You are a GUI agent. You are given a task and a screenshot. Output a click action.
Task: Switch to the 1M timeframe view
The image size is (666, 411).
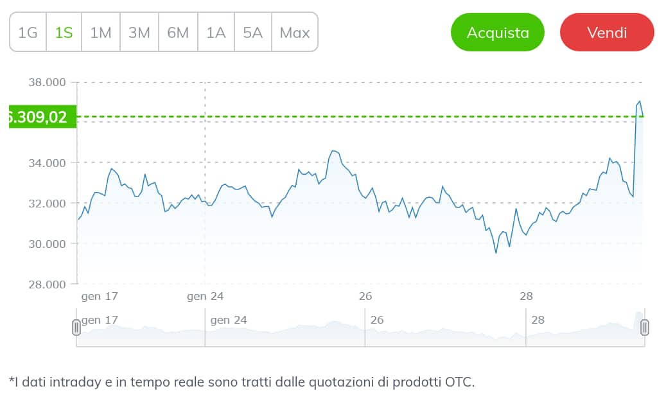click(x=101, y=32)
